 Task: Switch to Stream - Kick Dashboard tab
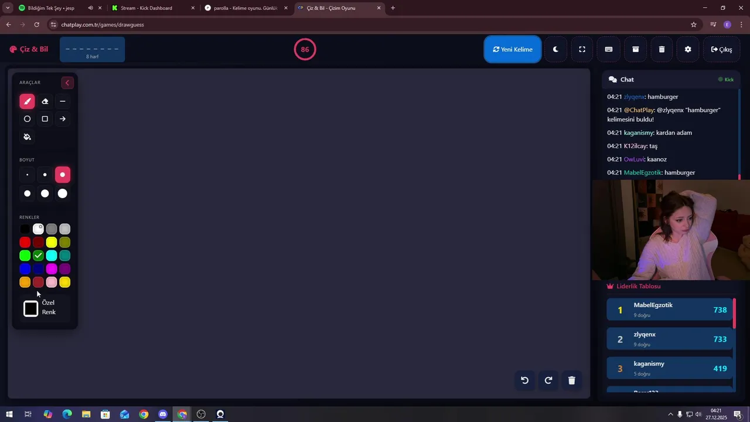pyautogui.click(x=152, y=8)
